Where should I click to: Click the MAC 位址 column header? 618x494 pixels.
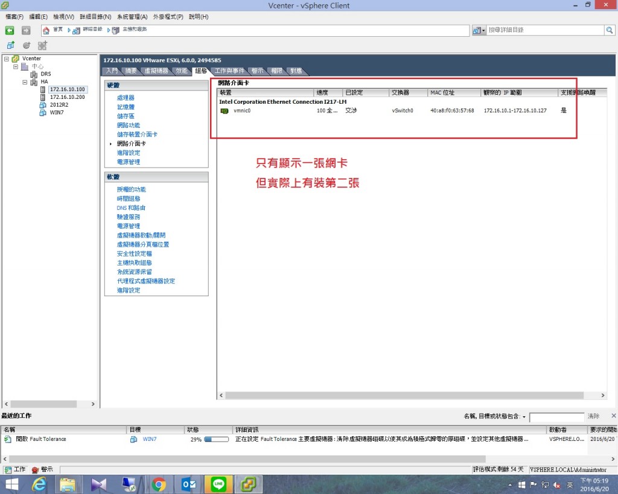454,92
